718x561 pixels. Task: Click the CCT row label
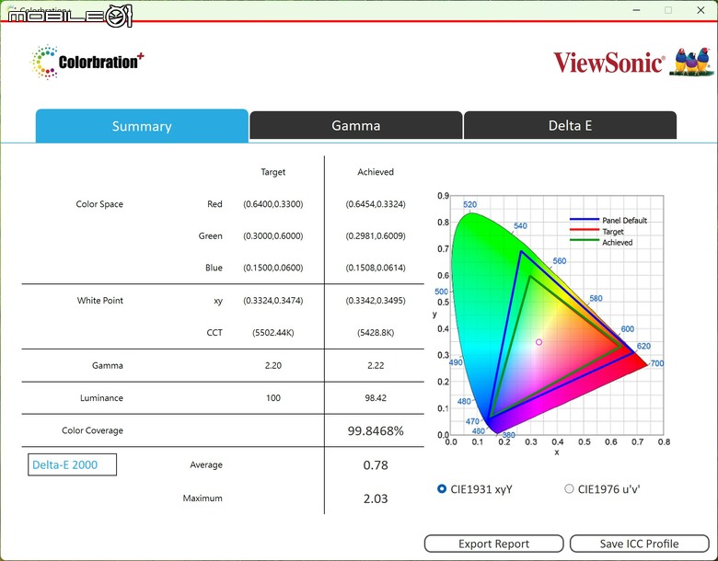coord(214,333)
